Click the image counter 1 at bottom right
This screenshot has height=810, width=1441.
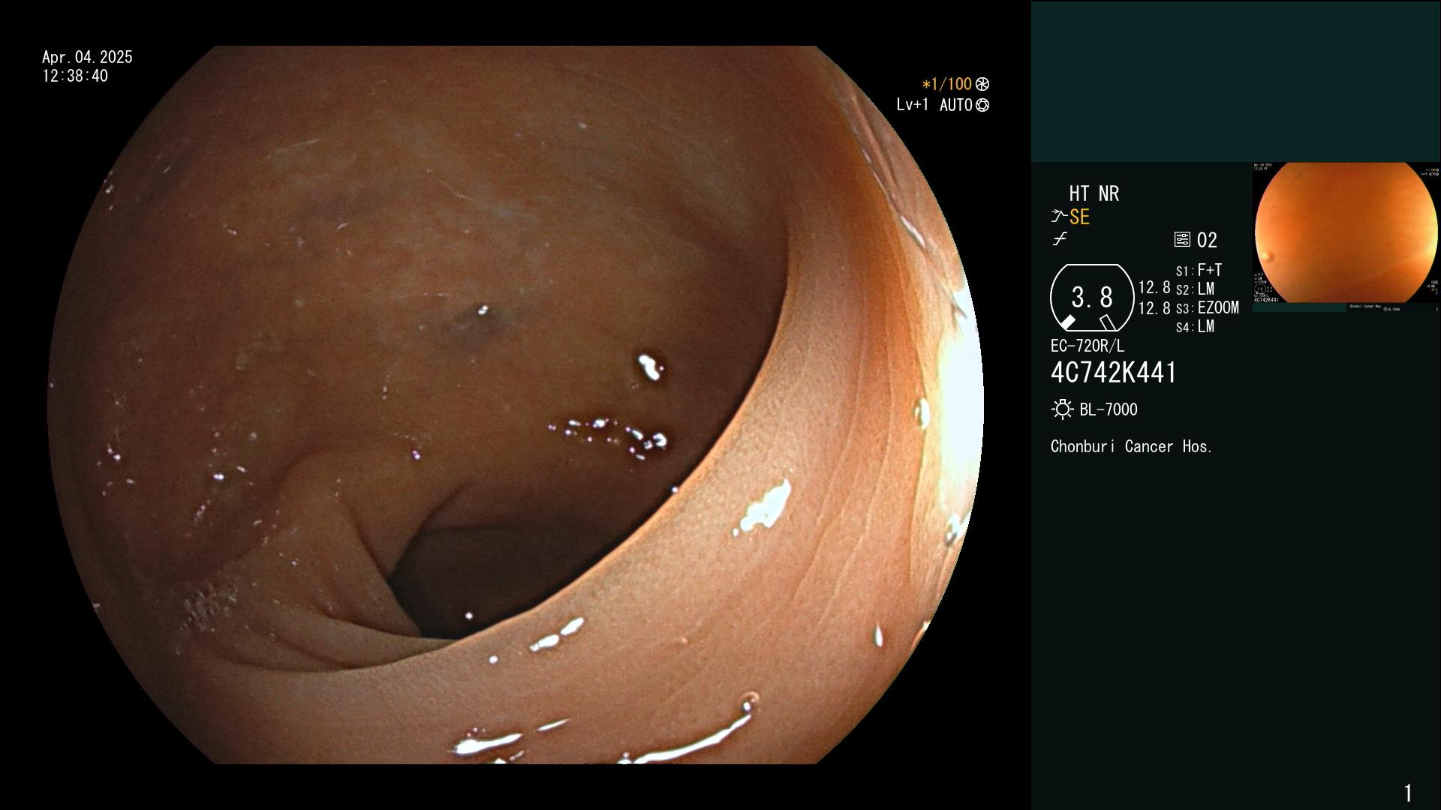point(1408,793)
